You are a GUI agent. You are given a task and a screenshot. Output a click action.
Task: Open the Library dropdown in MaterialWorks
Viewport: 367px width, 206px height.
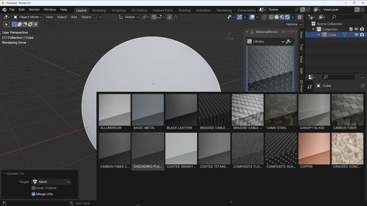(266, 41)
